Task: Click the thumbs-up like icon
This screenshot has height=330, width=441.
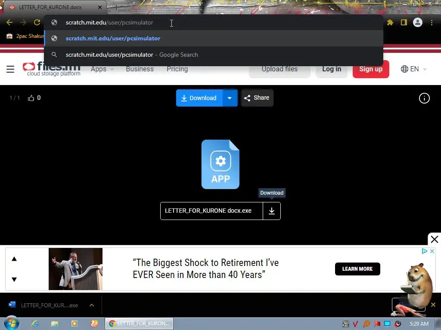Action: click(31, 98)
